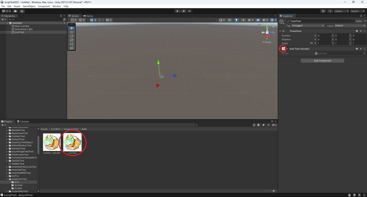
Task: Click Assets in the Project breadcrumb
Action: 44,129
